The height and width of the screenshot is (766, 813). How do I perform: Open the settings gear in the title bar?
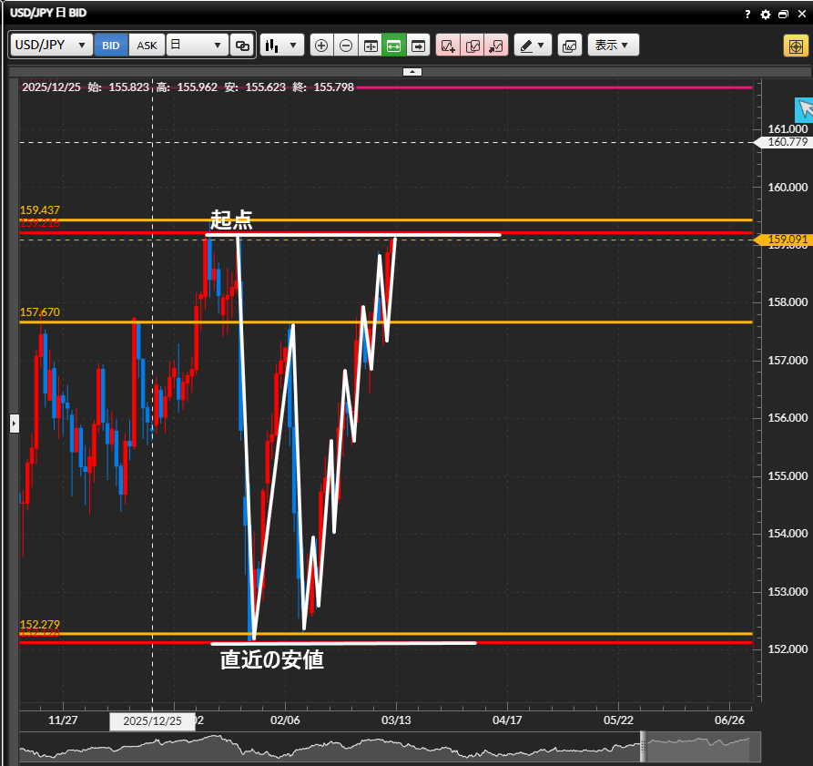pos(765,15)
